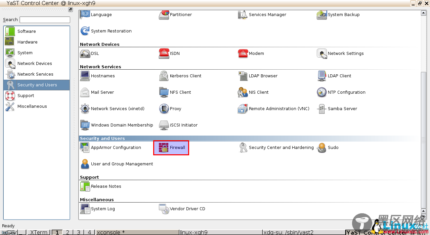Select Network Services in the sidebar
This screenshot has width=430, height=235.
[37, 74]
